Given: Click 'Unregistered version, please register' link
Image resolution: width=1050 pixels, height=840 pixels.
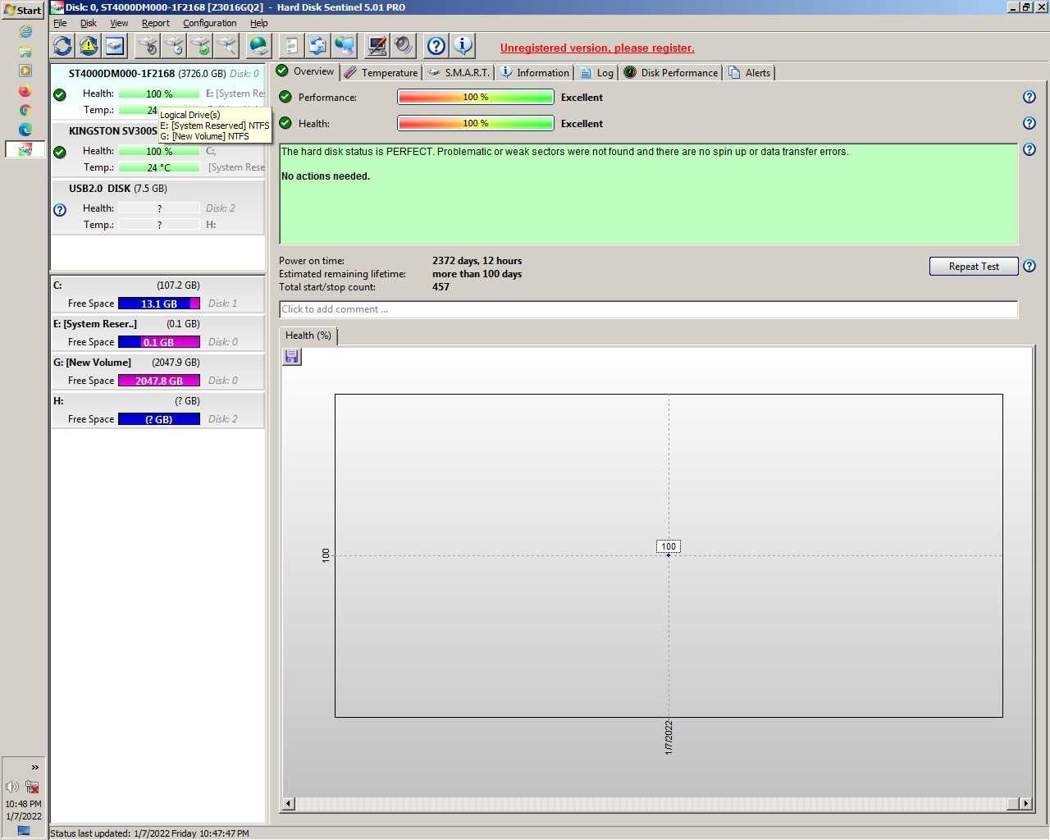Looking at the screenshot, I should coord(597,48).
